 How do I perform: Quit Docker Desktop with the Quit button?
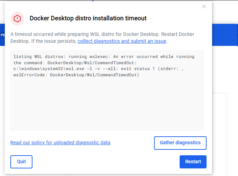pyautogui.click(x=21, y=162)
